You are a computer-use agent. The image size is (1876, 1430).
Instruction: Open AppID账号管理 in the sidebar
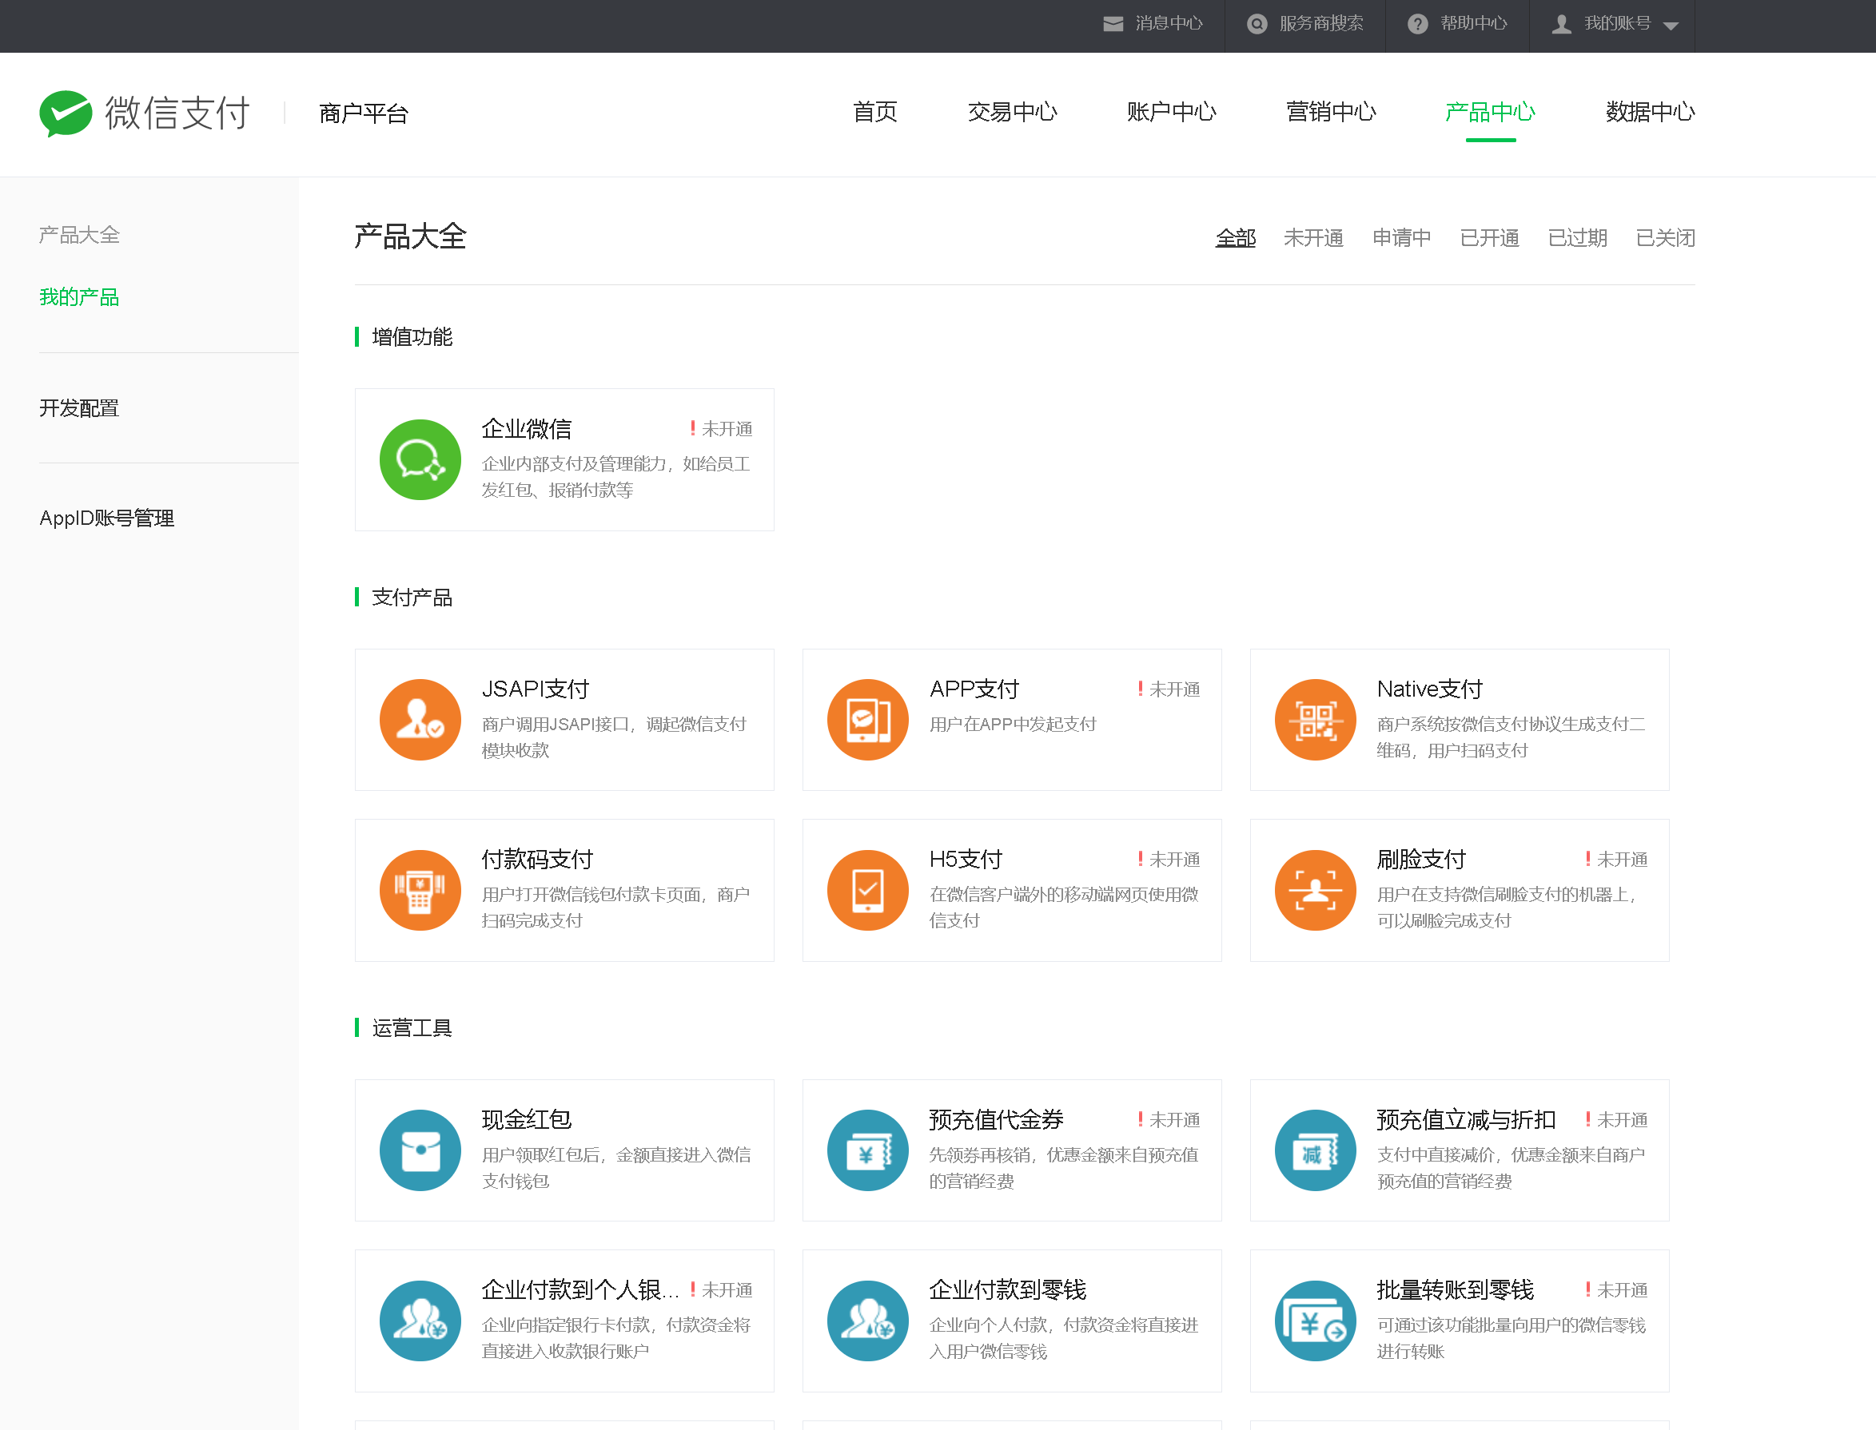point(106,518)
